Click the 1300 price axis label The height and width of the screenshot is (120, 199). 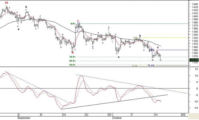(195, 47)
